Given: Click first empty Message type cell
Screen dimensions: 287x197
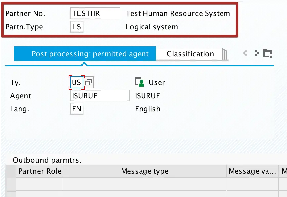Looking at the screenshot, I should click(145, 184).
